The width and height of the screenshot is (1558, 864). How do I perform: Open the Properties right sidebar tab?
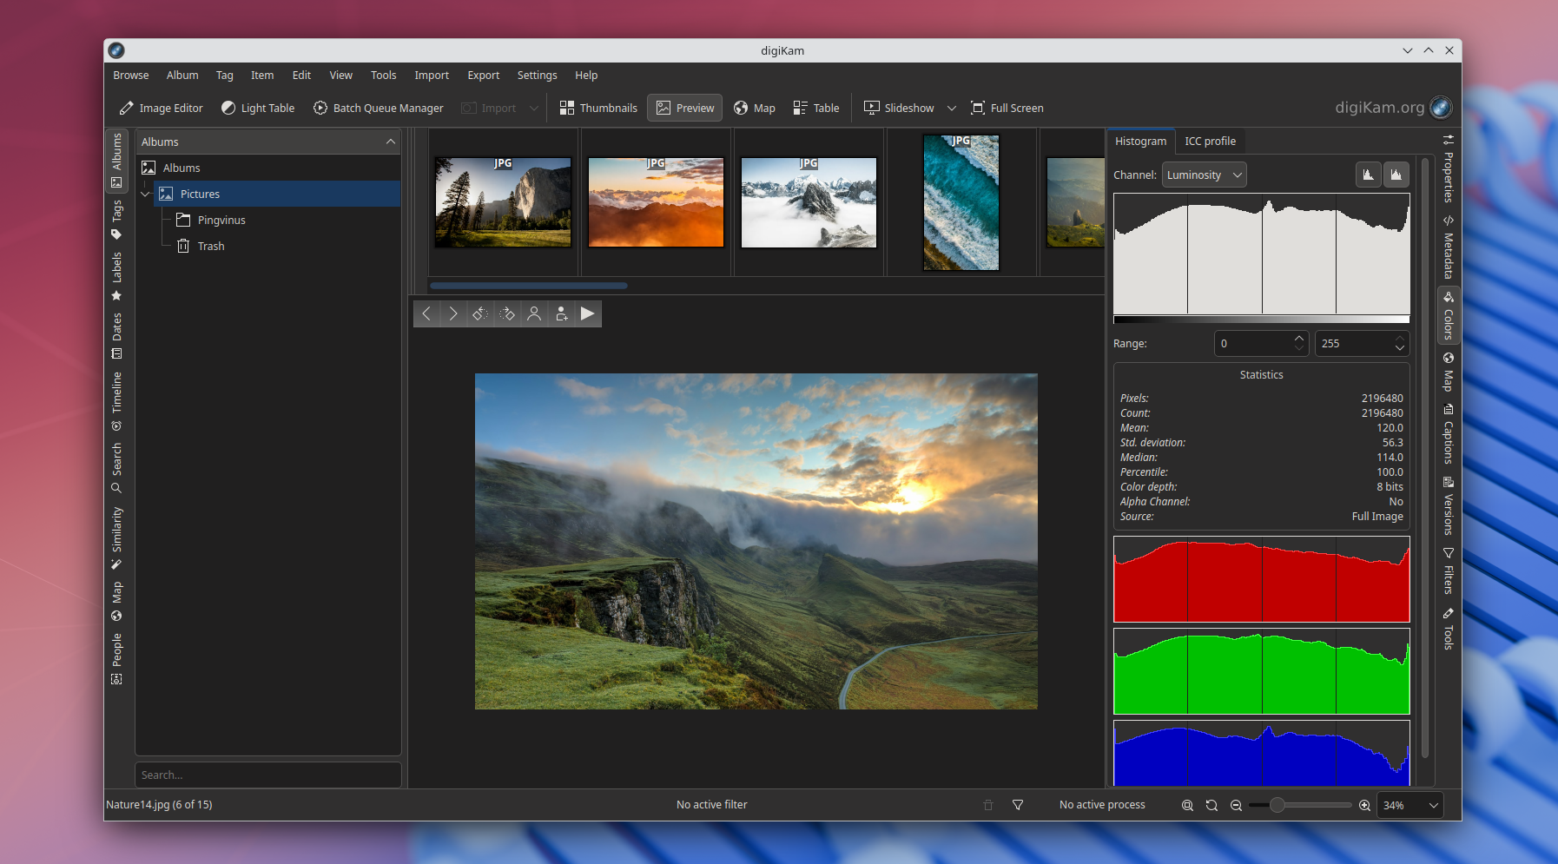tap(1448, 168)
